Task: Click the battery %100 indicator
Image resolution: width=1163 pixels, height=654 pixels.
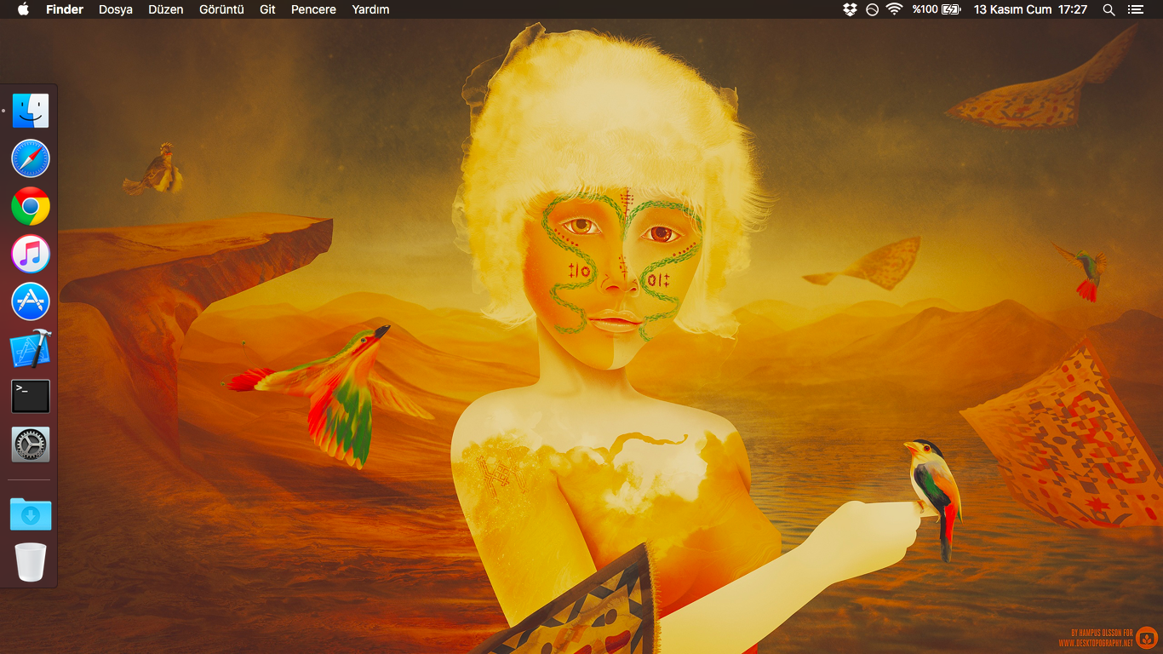Action: (936, 9)
